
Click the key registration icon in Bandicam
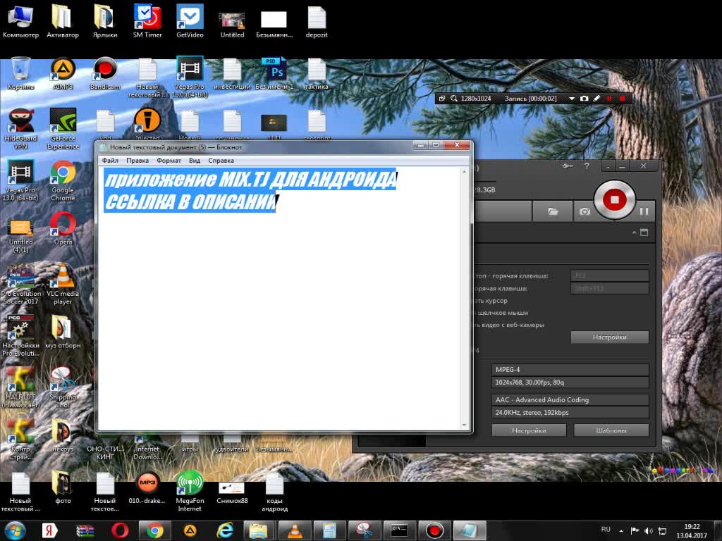pos(568,166)
